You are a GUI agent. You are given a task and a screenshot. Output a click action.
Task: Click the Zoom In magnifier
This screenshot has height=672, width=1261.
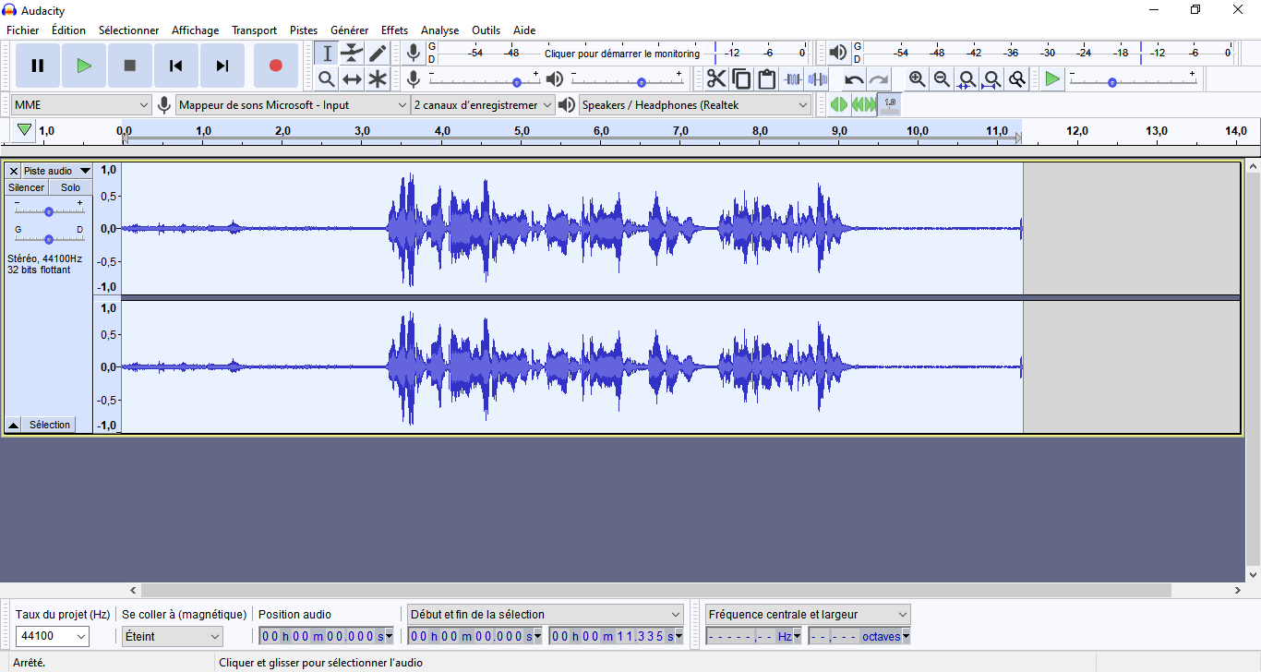pos(917,79)
